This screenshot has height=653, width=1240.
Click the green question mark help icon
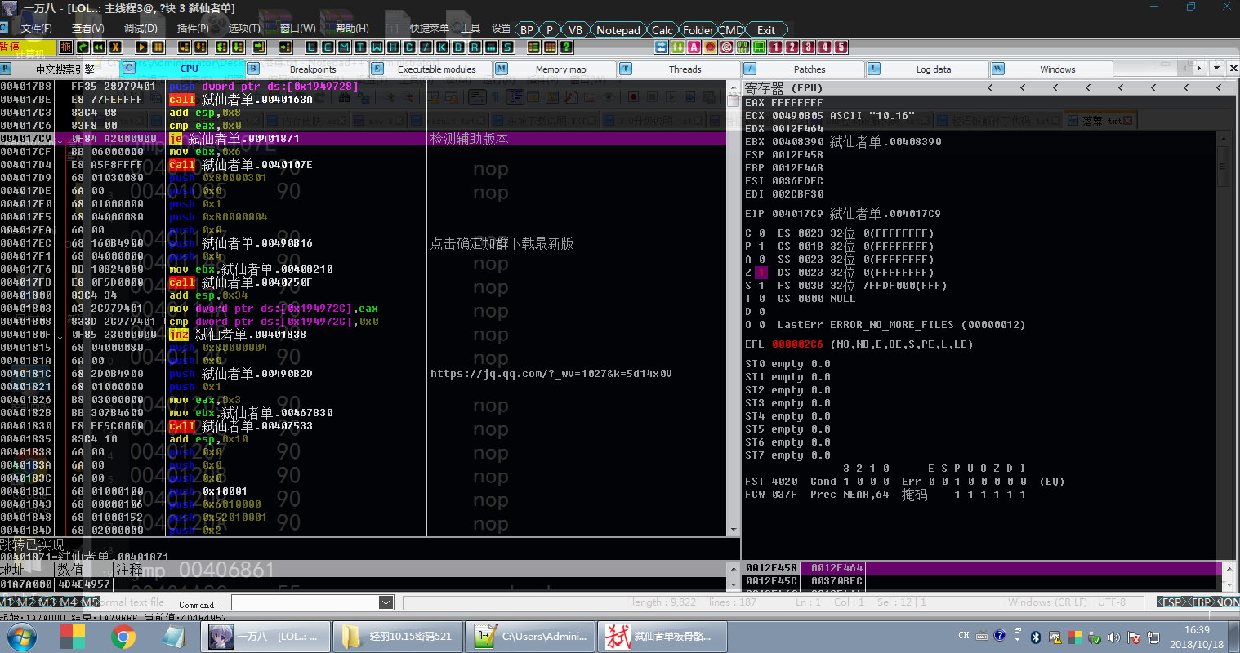point(565,47)
